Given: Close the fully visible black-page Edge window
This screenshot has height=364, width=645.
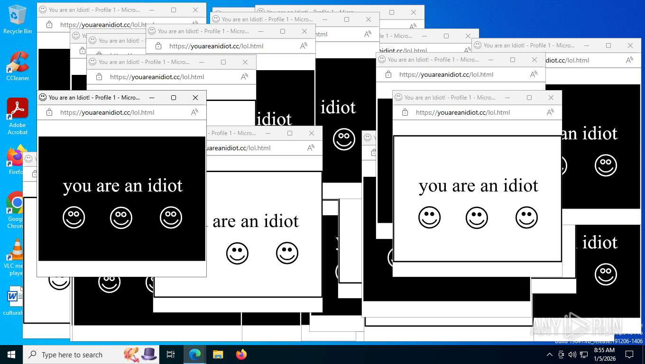Looking at the screenshot, I should click(195, 98).
